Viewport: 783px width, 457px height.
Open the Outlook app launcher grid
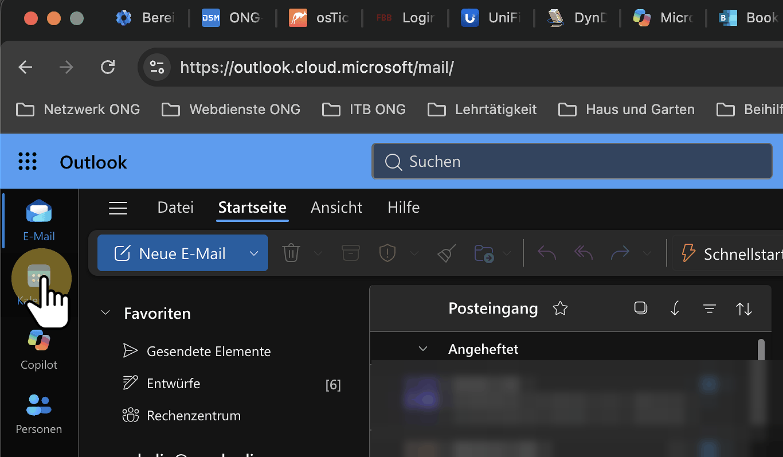click(28, 162)
